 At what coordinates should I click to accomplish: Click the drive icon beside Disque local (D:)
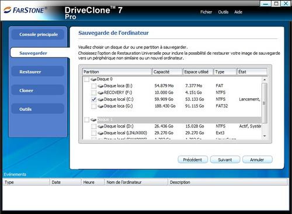pos(100,126)
